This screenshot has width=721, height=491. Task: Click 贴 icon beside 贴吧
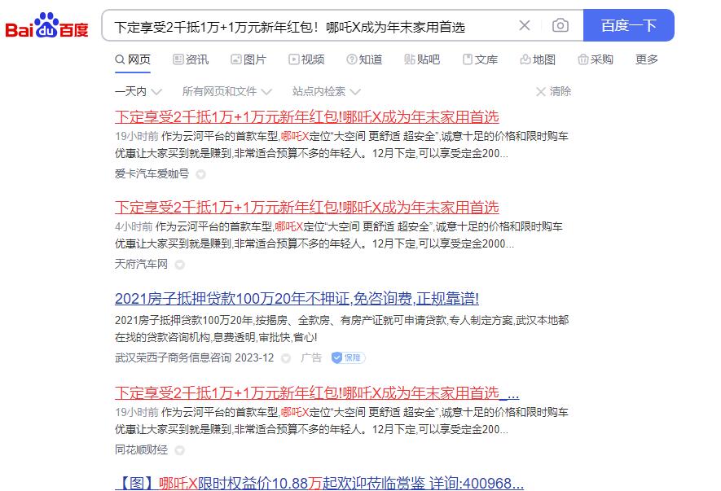pyautogui.click(x=409, y=59)
